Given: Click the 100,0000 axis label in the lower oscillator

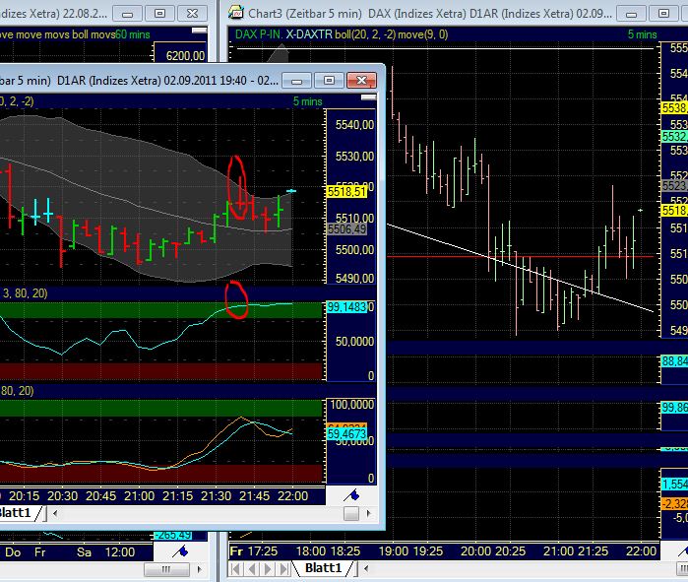Looking at the screenshot, I should (352, 404).
